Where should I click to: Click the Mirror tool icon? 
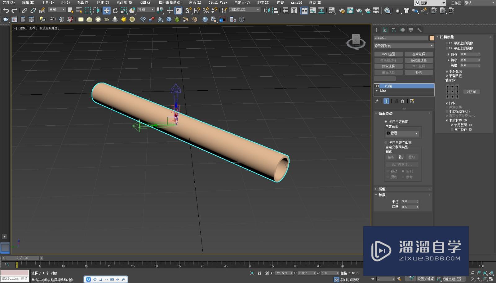click(x=266, y=11)
